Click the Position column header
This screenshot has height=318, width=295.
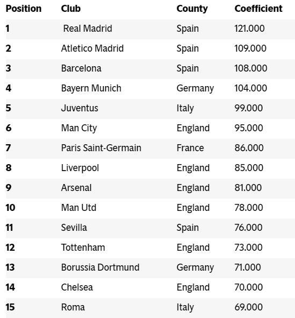coord(24,9)
